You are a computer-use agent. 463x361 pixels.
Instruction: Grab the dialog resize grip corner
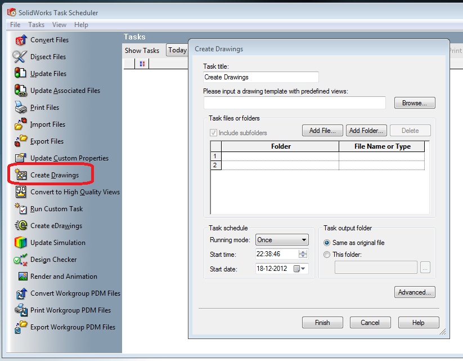(443, 332)
